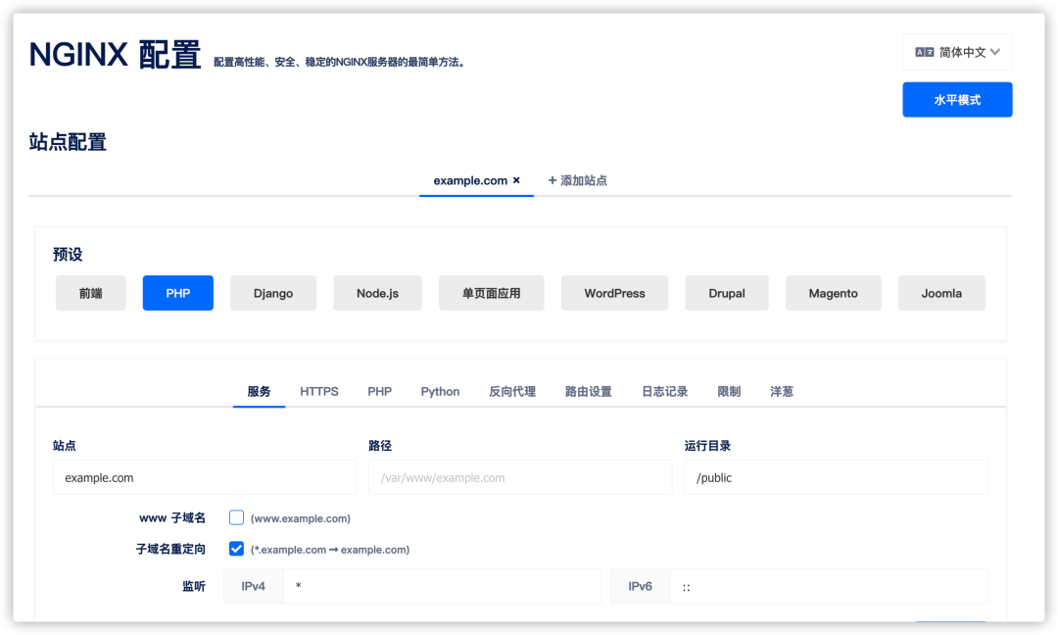Click the 水平模式 button

957,100
